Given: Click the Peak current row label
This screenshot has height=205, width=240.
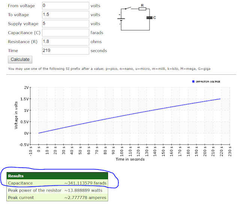Looking at the screenshot, I should pyautogui.click(x=21, y=198).
